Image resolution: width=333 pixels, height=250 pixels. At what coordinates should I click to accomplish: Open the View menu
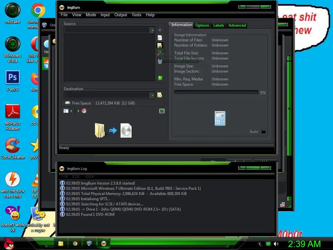coord(76,15)
